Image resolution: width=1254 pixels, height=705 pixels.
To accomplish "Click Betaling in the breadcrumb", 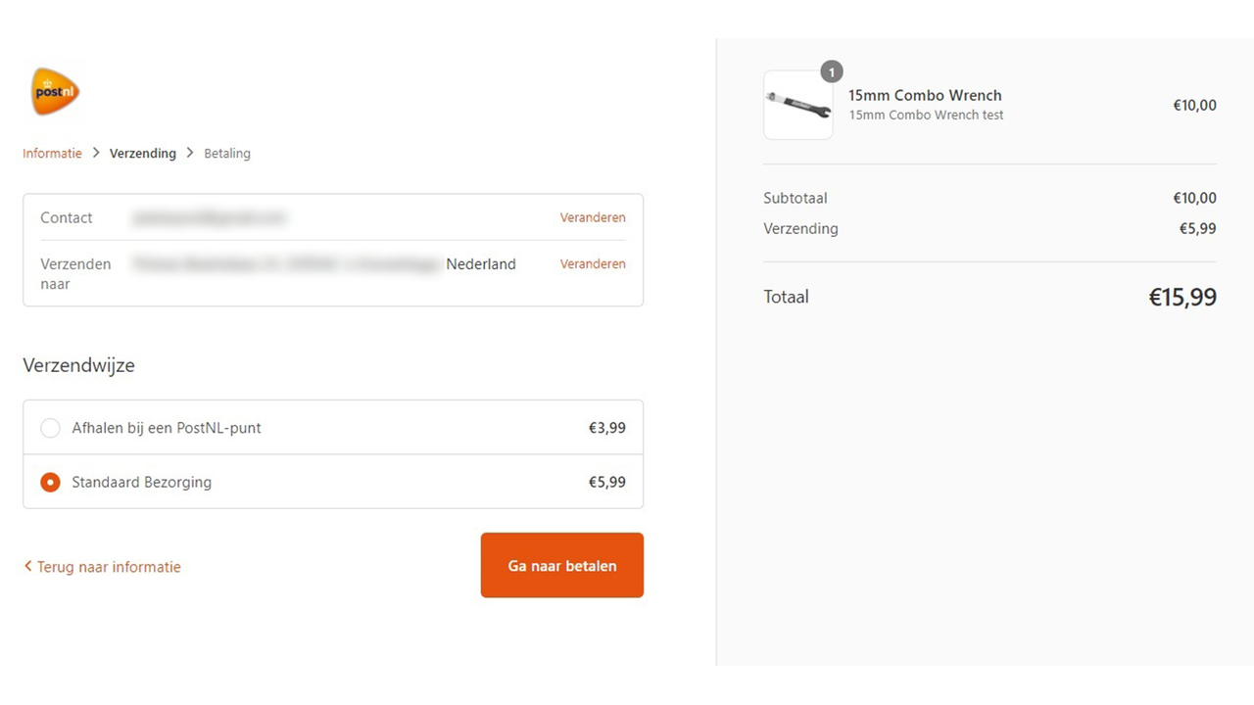I will tap(226, 153).
